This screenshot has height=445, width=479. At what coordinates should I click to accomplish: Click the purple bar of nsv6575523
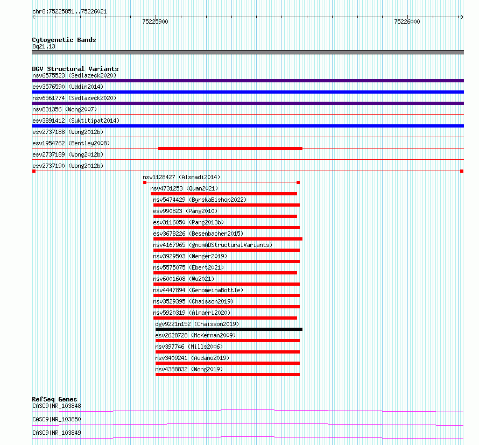point(248,81)
